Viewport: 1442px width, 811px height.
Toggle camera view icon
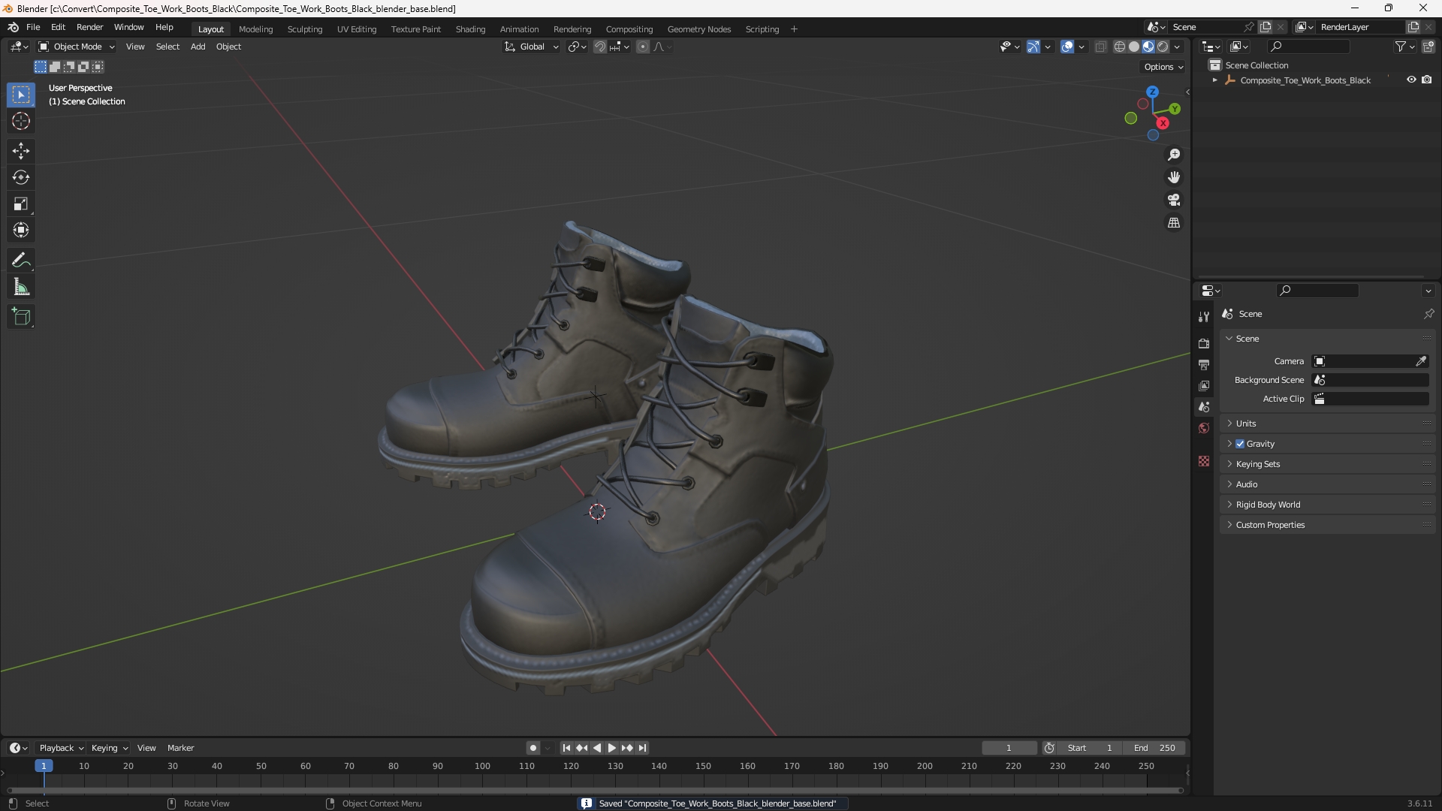(x=1174, y=200)
